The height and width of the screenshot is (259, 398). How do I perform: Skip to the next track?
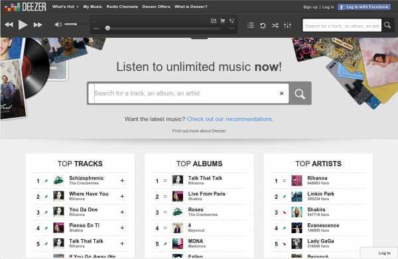38,25
